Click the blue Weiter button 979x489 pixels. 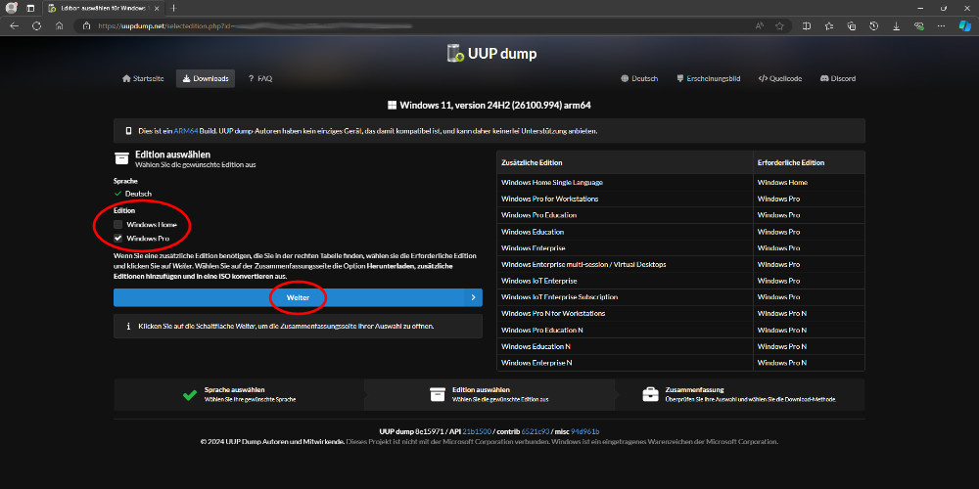click(x=298, y=298)
